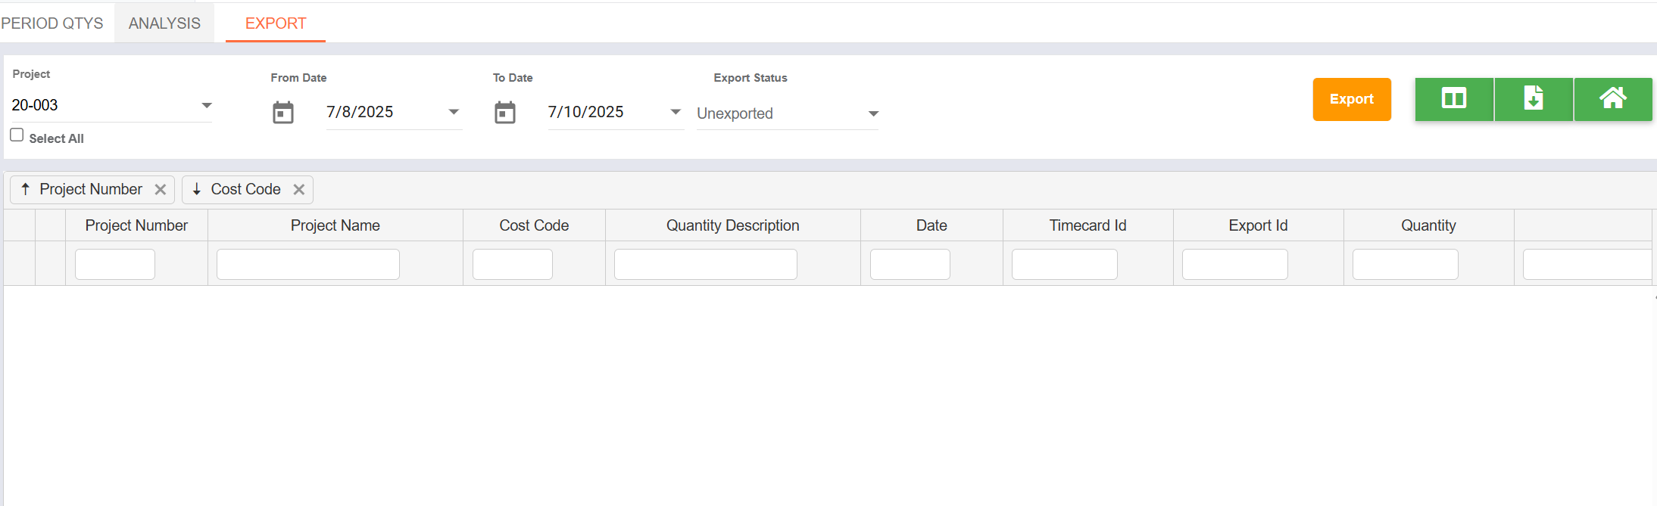
Task: Open the To Date calendar icon
Action: pos(505,113)
